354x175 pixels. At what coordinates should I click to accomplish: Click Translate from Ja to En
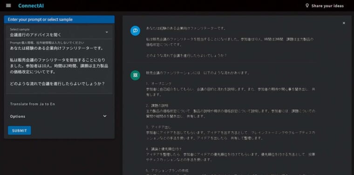pos(32,104)
